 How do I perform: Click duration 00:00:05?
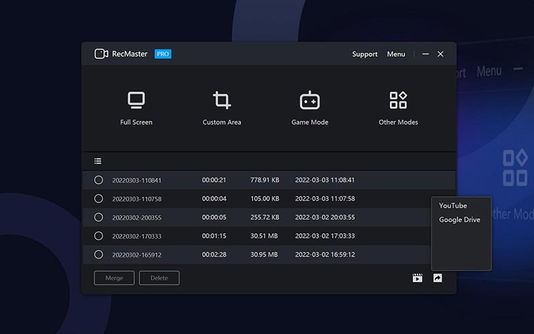click(214, 217)
